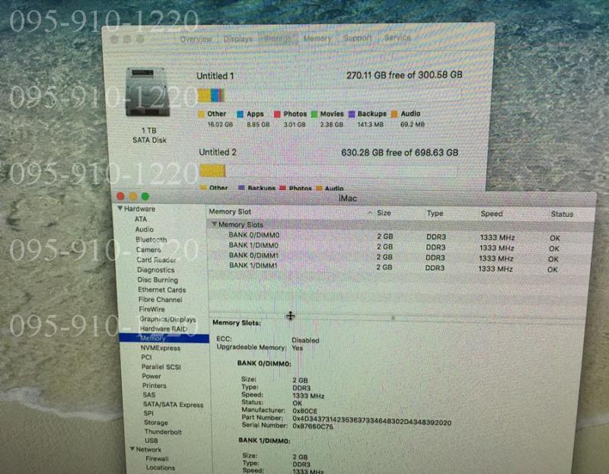This screenshot has height=474, width=609.
Task: Select Camera in the sidebar
Action: tap(148, 250)
